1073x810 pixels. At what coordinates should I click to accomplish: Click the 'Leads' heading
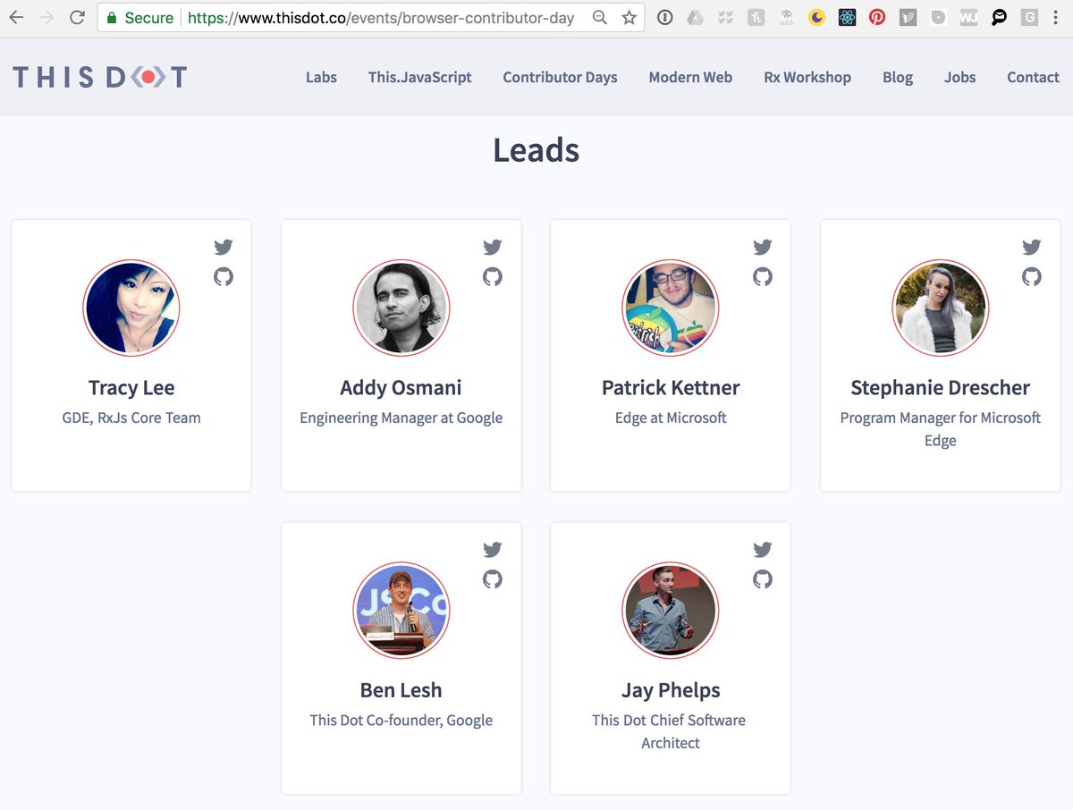(x=536, y=149)
